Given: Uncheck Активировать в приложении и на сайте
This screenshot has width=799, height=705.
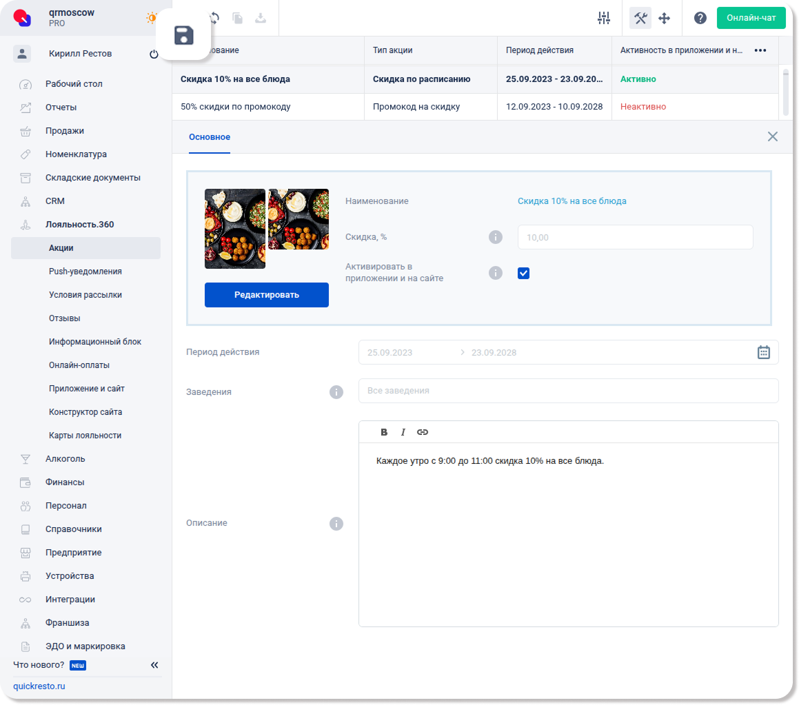Looking at the screenshot, I should [524, 274].
